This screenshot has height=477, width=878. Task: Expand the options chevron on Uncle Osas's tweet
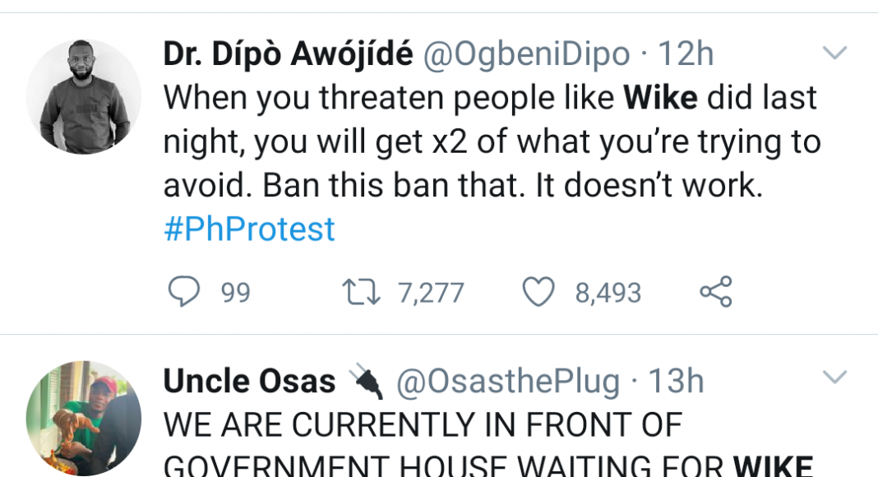[x=834, y=377]
